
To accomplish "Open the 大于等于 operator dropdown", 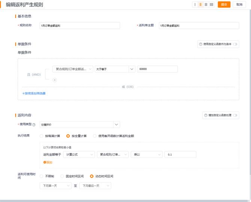I will (115, 69).
